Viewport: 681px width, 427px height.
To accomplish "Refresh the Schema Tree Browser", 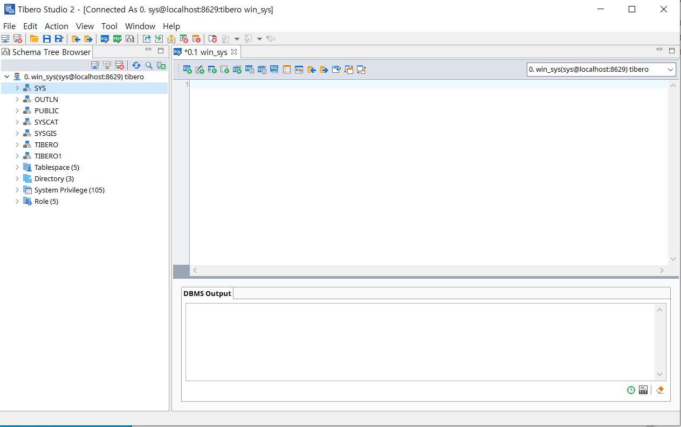I will tap(136, 65).
